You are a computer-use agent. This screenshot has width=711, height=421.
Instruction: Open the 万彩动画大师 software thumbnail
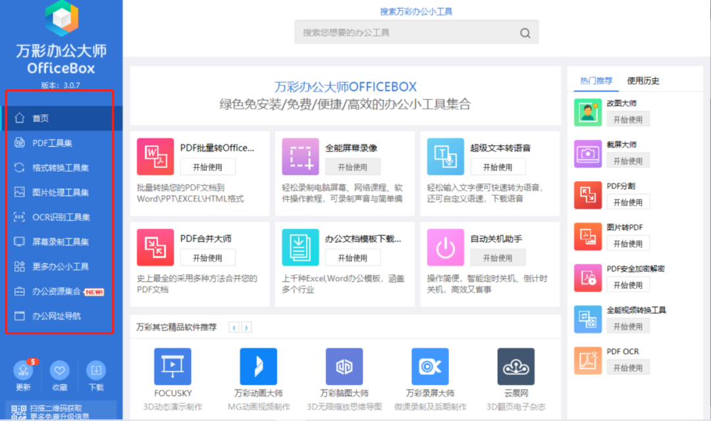259,366
